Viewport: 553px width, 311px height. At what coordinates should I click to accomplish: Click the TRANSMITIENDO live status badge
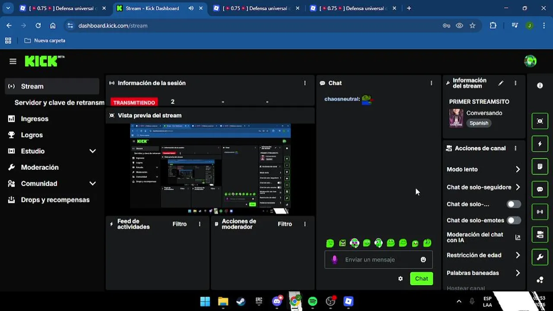pos(134,102)
